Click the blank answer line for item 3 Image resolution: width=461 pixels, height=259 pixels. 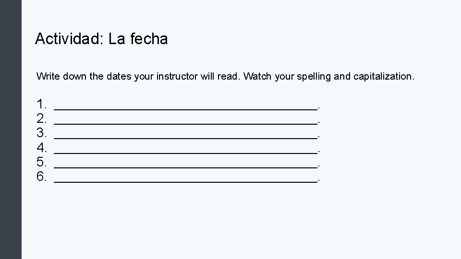(x=185, y=138)
